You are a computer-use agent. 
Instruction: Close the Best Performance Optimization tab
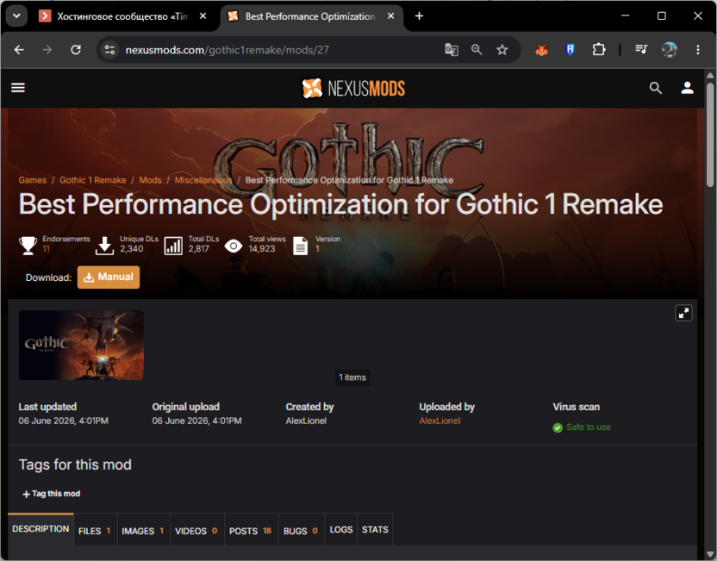pos(391,16)
